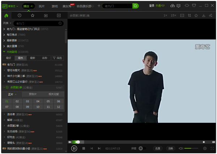This screenshot has width=217, height=154.
Task: Click the 开通VIP link
Action: coord(160,6)
